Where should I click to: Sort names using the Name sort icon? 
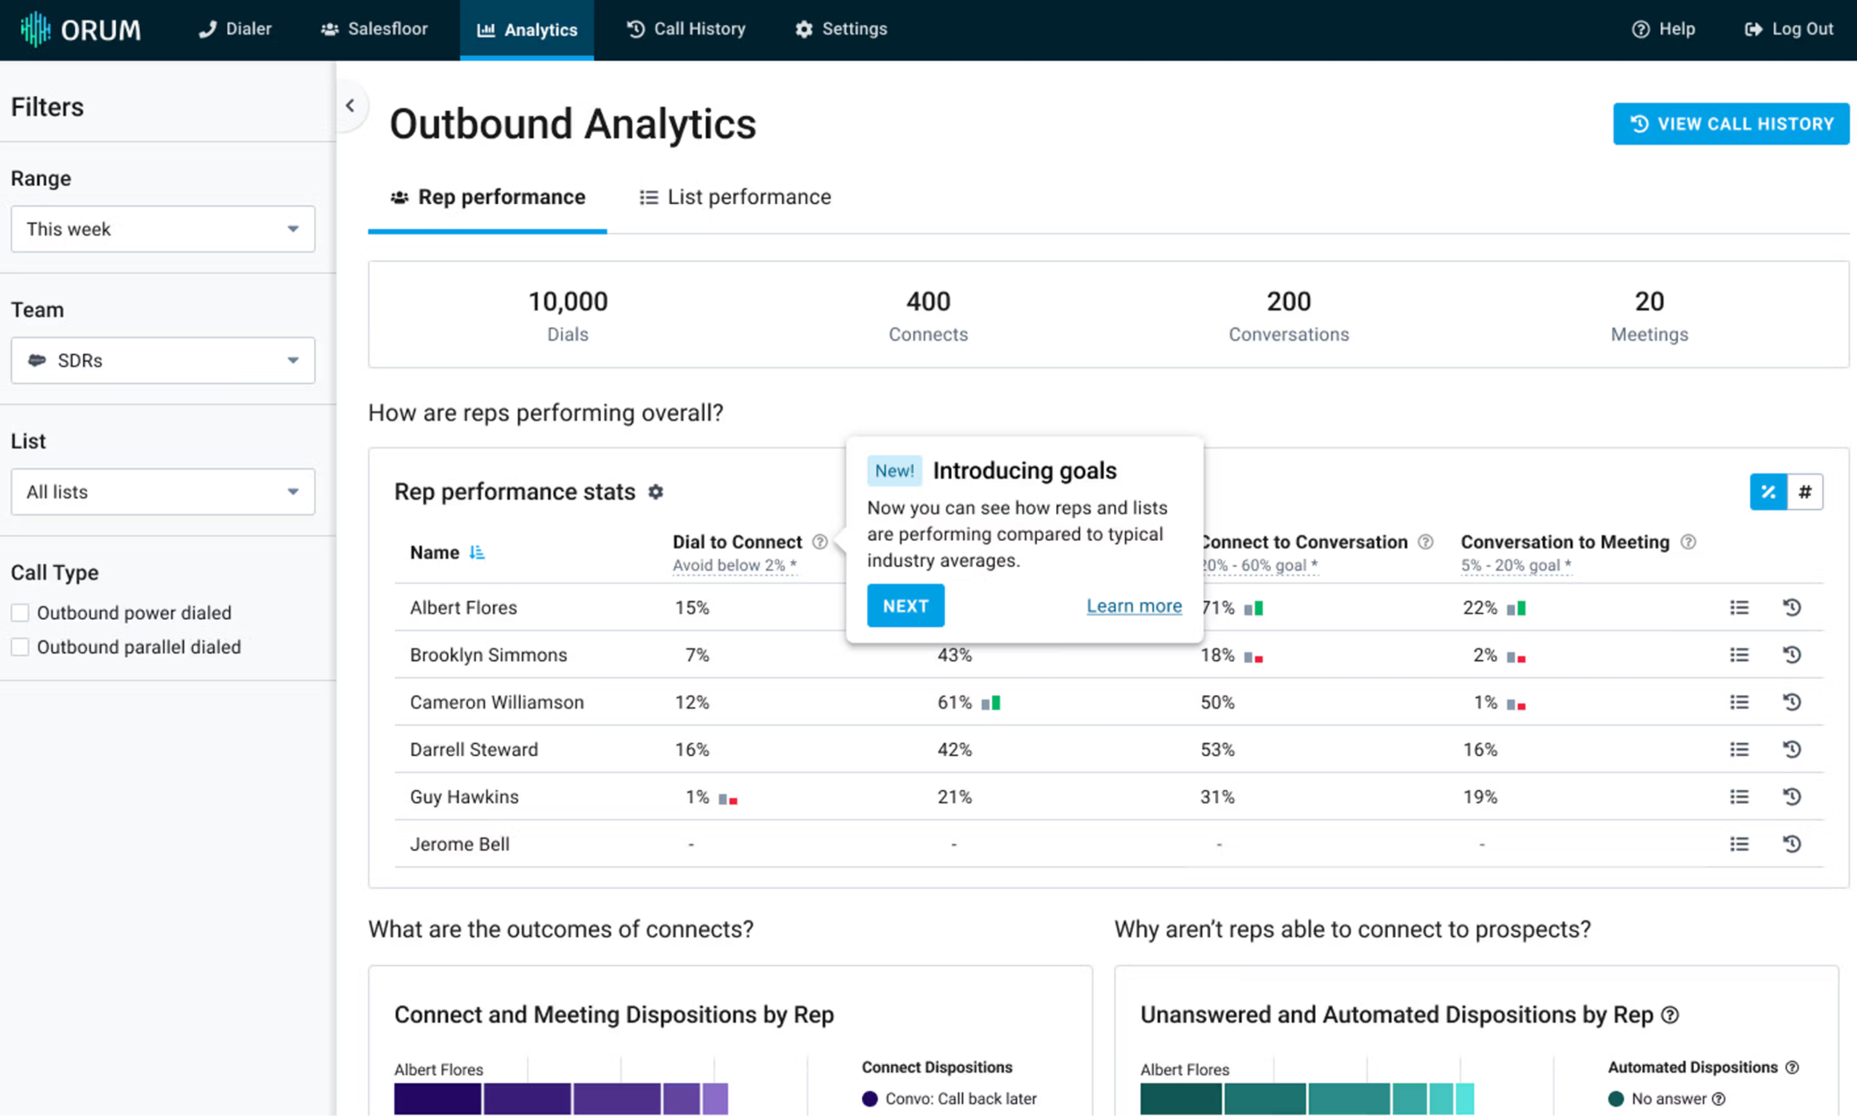tap(476, 553)
